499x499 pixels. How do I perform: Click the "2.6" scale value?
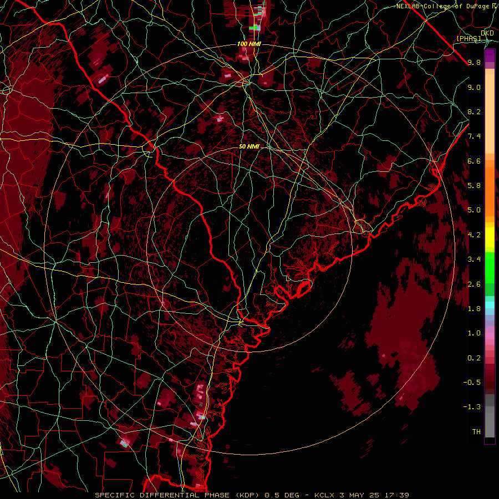point(474,284)
